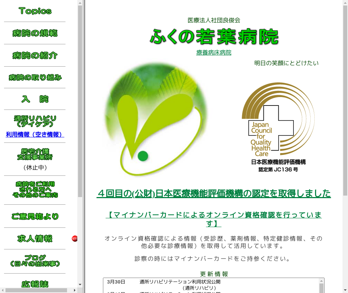
Task: Click the 療養病床病院 link
Action: tap(214, 52)
